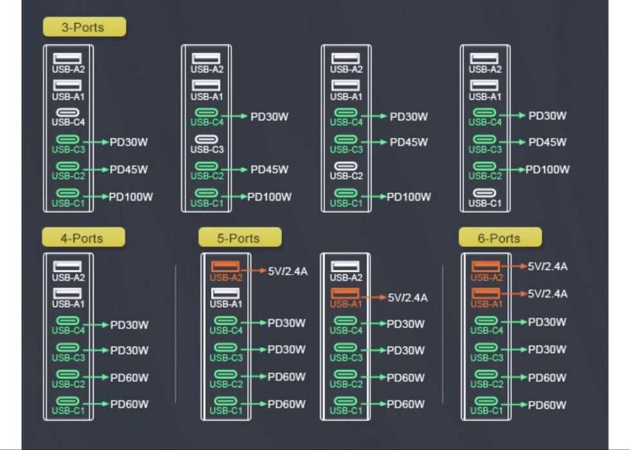Click white USB-A2 icon above orange USB-A1 in 5-Ports
Image resolution: width=630 pixels, height=450 pixels.
coord(345,267)
